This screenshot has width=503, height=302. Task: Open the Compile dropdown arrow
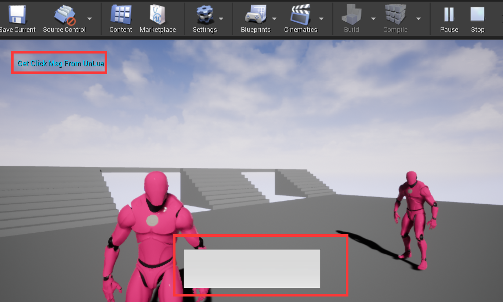click(419, 18)
